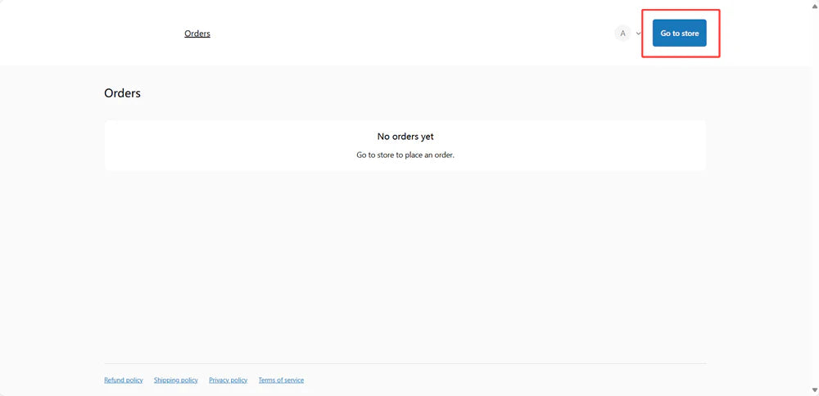Image resolution: width=819 pixels, height=396 pixels.
Task: Click the No orders yet title
Action: (405, 137)
